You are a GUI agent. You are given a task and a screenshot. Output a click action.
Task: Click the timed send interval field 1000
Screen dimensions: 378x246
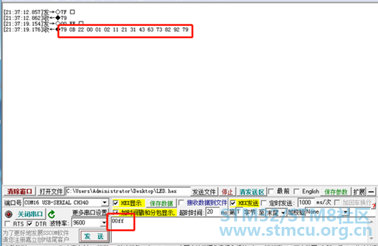[x=306, y=202]
